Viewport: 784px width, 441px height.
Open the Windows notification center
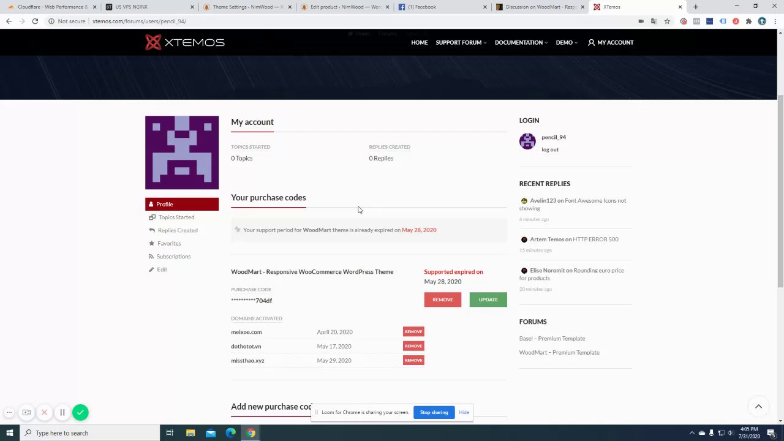[x=771, y=433]
